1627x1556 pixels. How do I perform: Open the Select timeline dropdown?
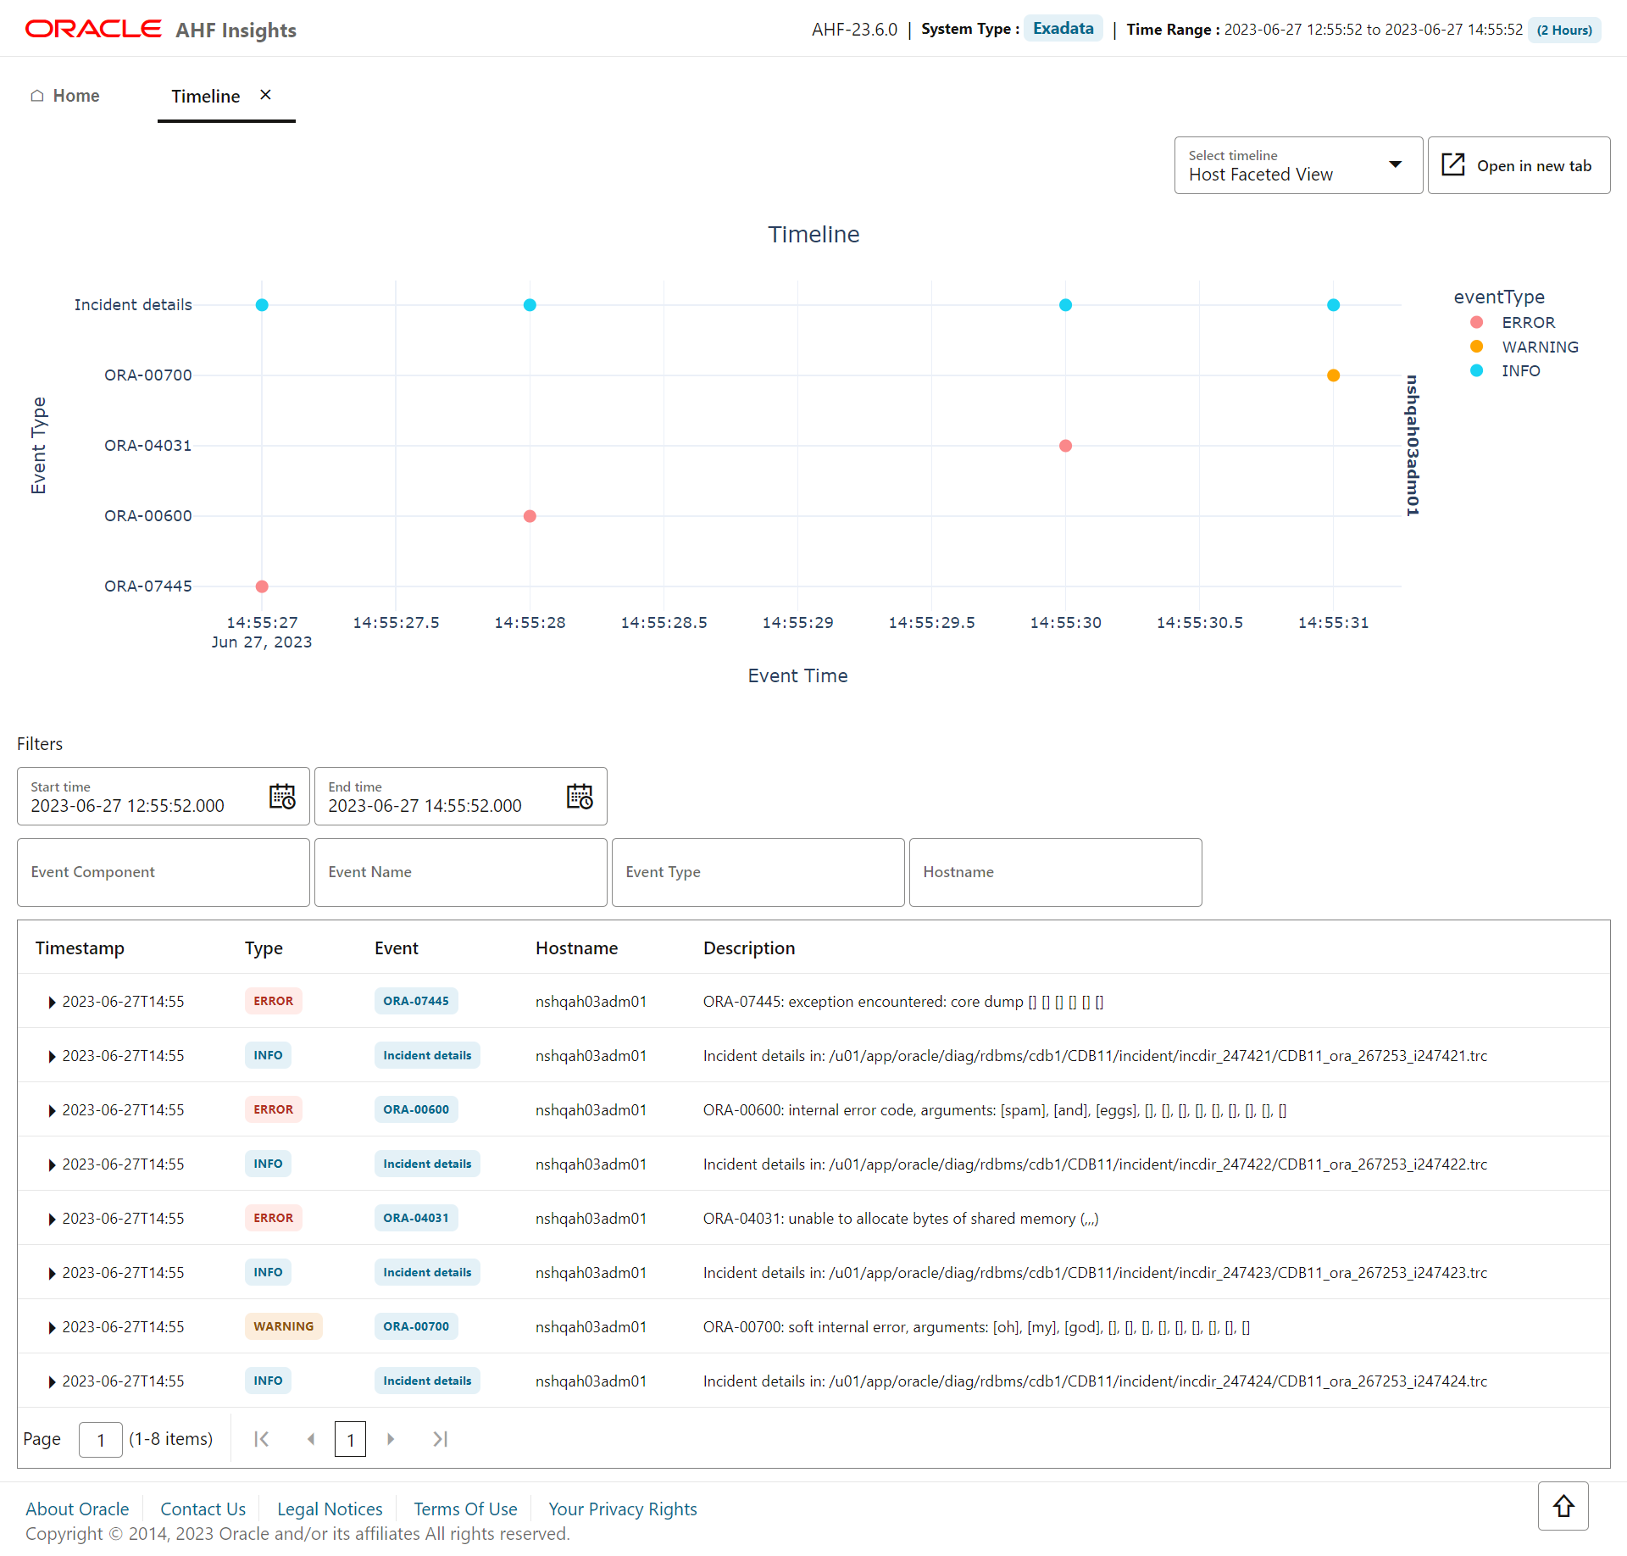coord(1298,165)
